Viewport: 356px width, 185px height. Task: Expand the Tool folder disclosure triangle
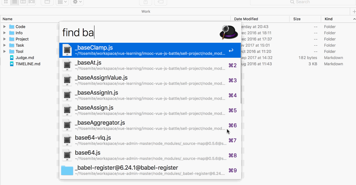coord(5,52)
